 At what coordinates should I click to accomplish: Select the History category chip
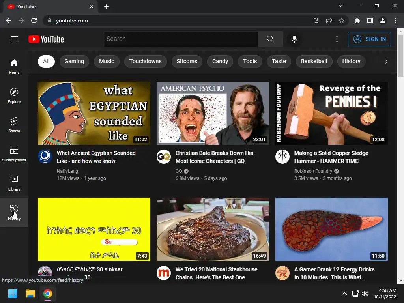pyautogui.click(x=351, y=61)
